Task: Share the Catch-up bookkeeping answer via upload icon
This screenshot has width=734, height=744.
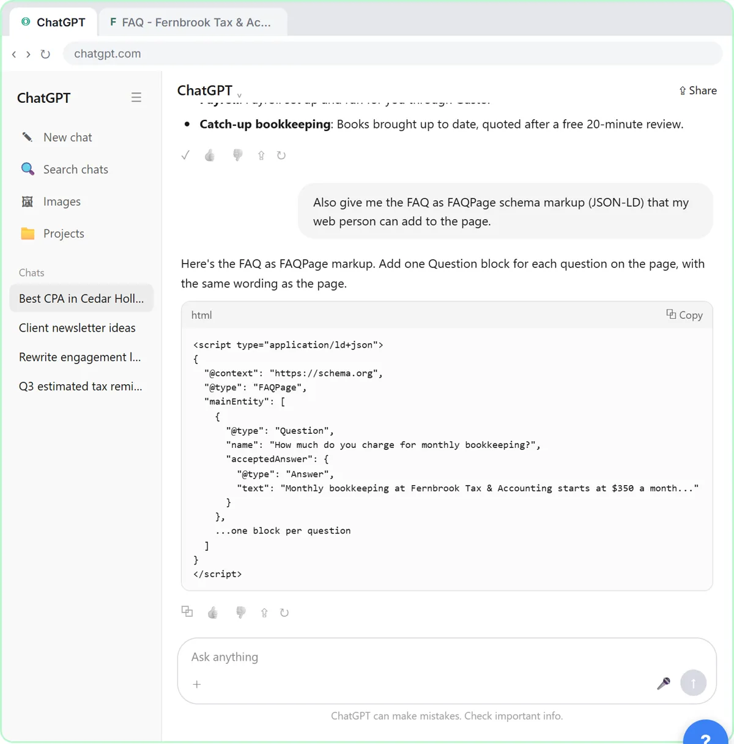Action: 261,155
